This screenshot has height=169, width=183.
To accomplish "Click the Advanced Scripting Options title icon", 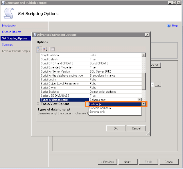I will pyautogui.click(x=35, y=35).
